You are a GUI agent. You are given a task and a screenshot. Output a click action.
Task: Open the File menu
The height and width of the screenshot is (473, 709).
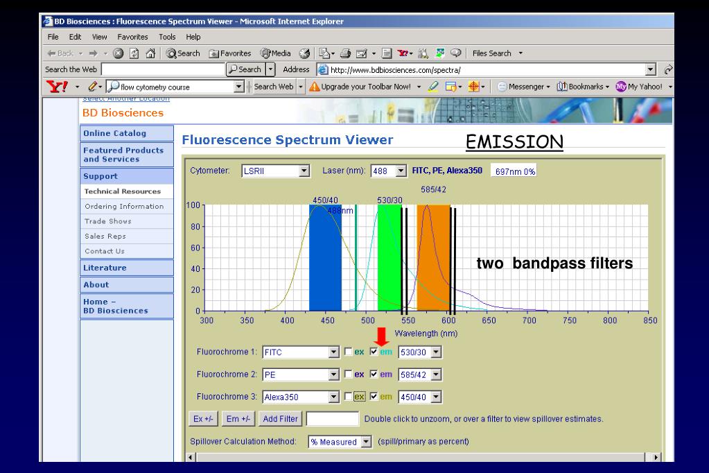coord(53,37)
